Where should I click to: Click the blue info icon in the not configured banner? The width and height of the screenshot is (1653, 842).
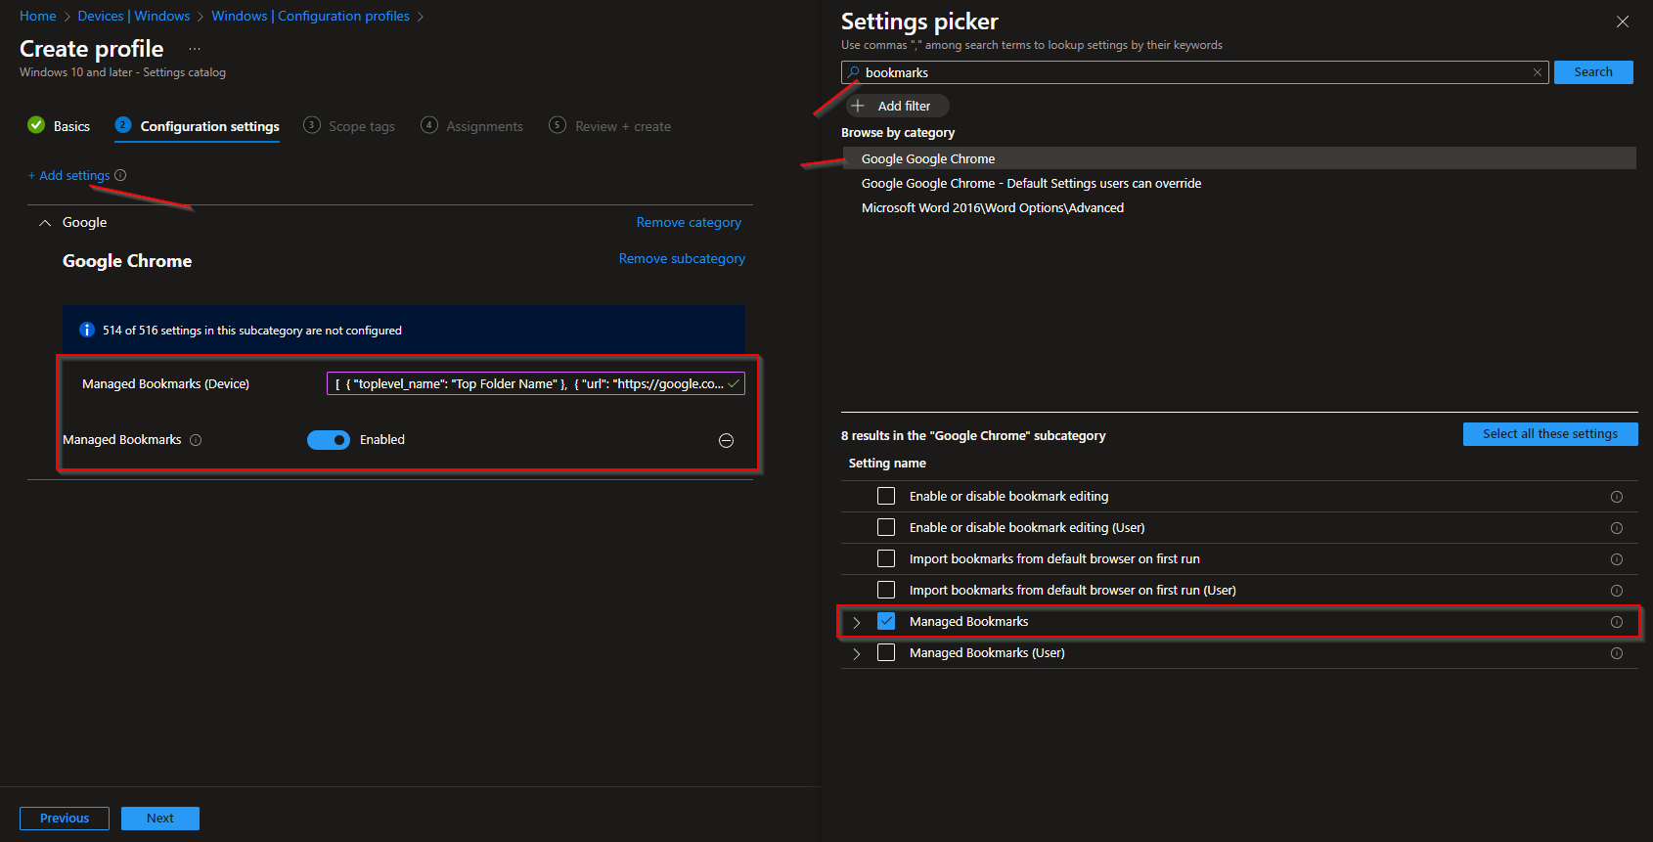coord(87,330)
